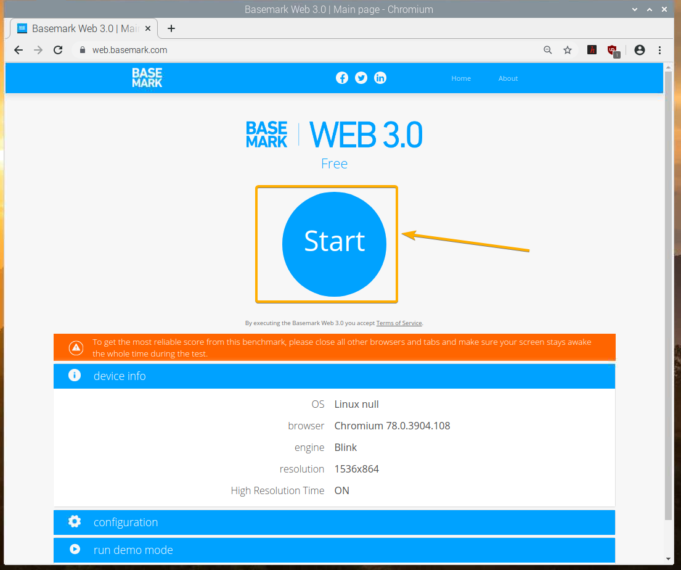Click the 'Chromium 78.0.3904.108' browser value

pos(392,426)
